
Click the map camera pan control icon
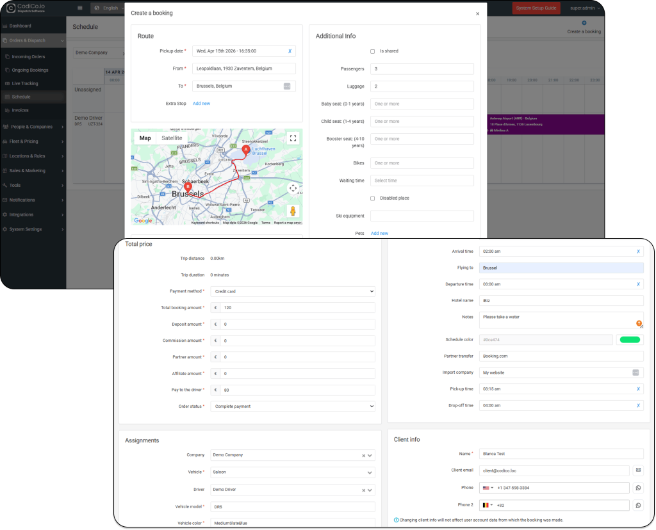point(293,188)
